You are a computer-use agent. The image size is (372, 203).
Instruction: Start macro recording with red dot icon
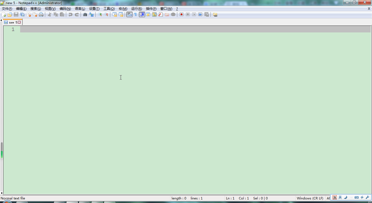click(181, 14)
